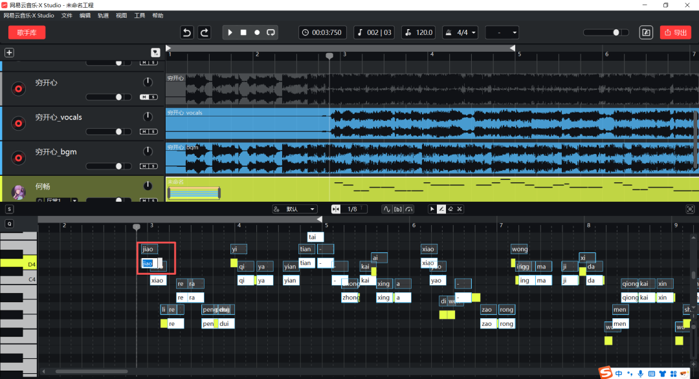Screen dimensions: 699x379
Task: Click the fit-to-view icon in editor corner
Action: click(x=690, y=209)
